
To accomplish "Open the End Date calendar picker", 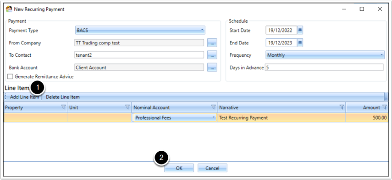I will (300, 43).
